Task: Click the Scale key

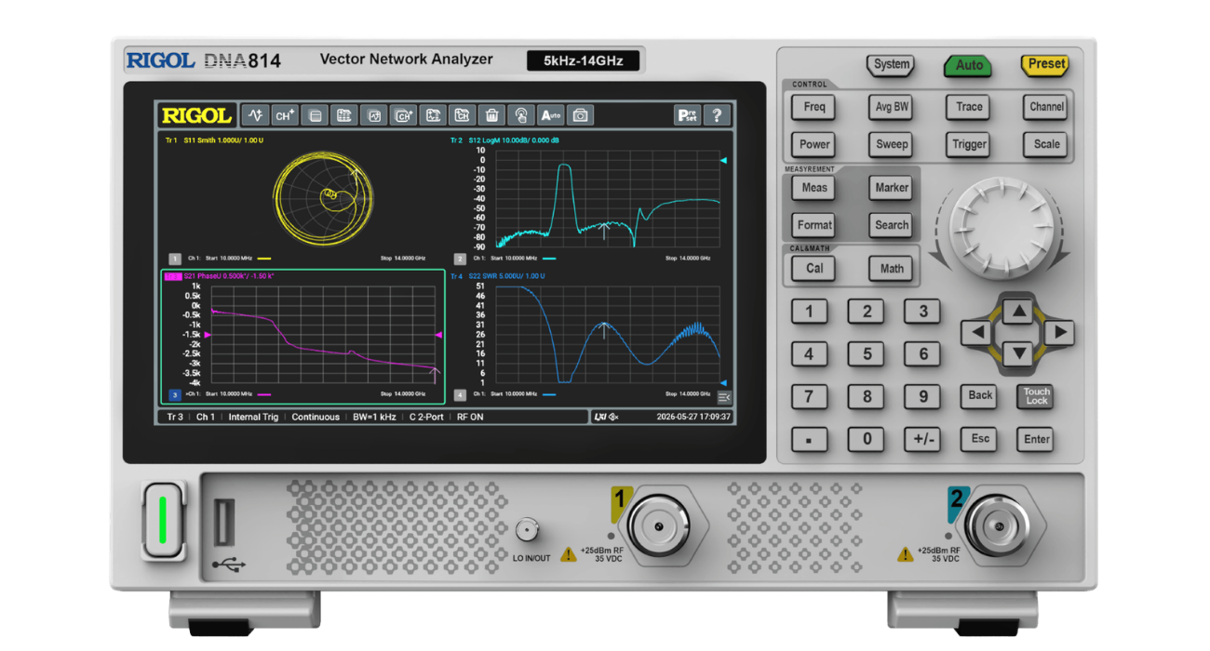Action: pos(1046,144)
